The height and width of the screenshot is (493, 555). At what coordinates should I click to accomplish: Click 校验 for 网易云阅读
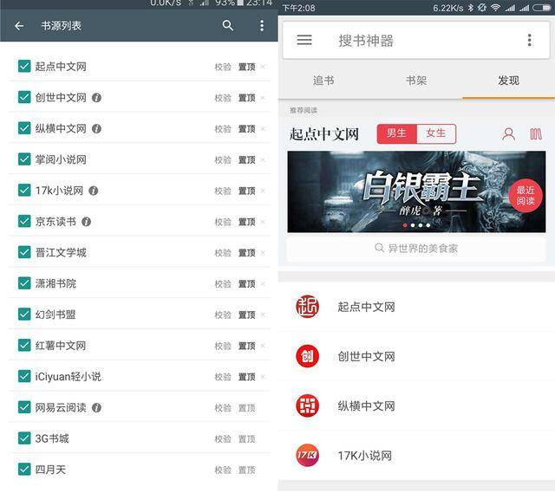tap(223, 408)
